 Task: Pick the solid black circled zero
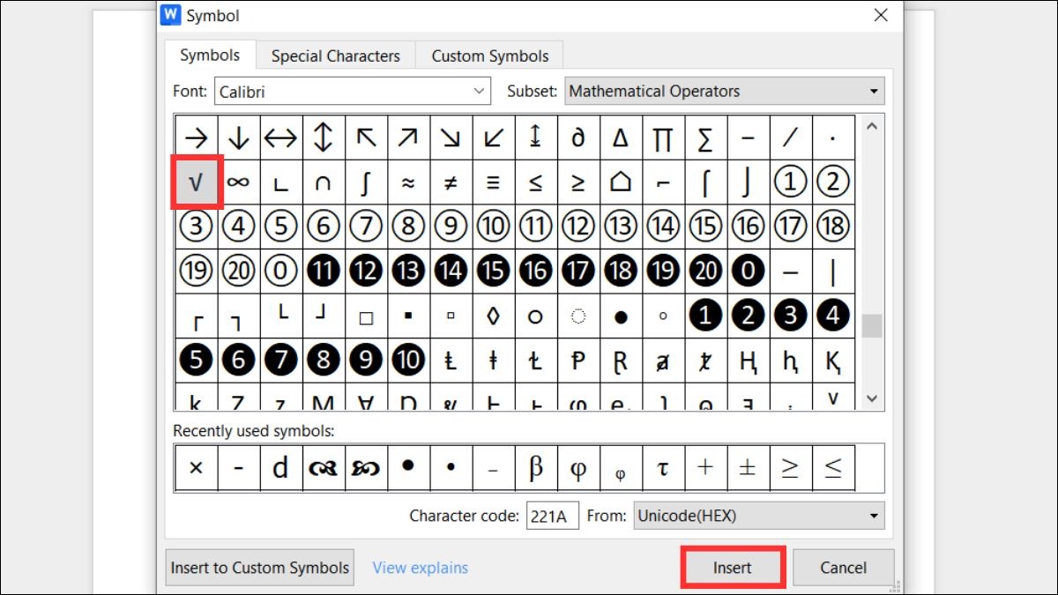pos(748,271)
